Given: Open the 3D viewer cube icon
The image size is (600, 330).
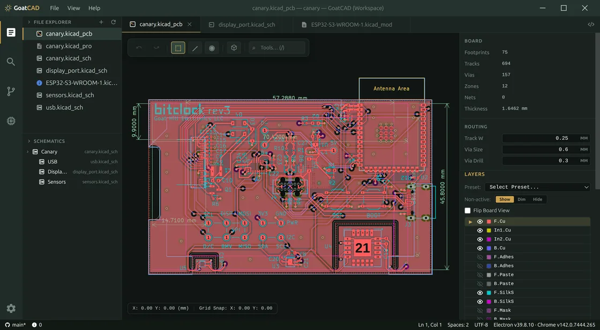Looking at the screenshot, I should pyautogui.click(x=234, y=48).
